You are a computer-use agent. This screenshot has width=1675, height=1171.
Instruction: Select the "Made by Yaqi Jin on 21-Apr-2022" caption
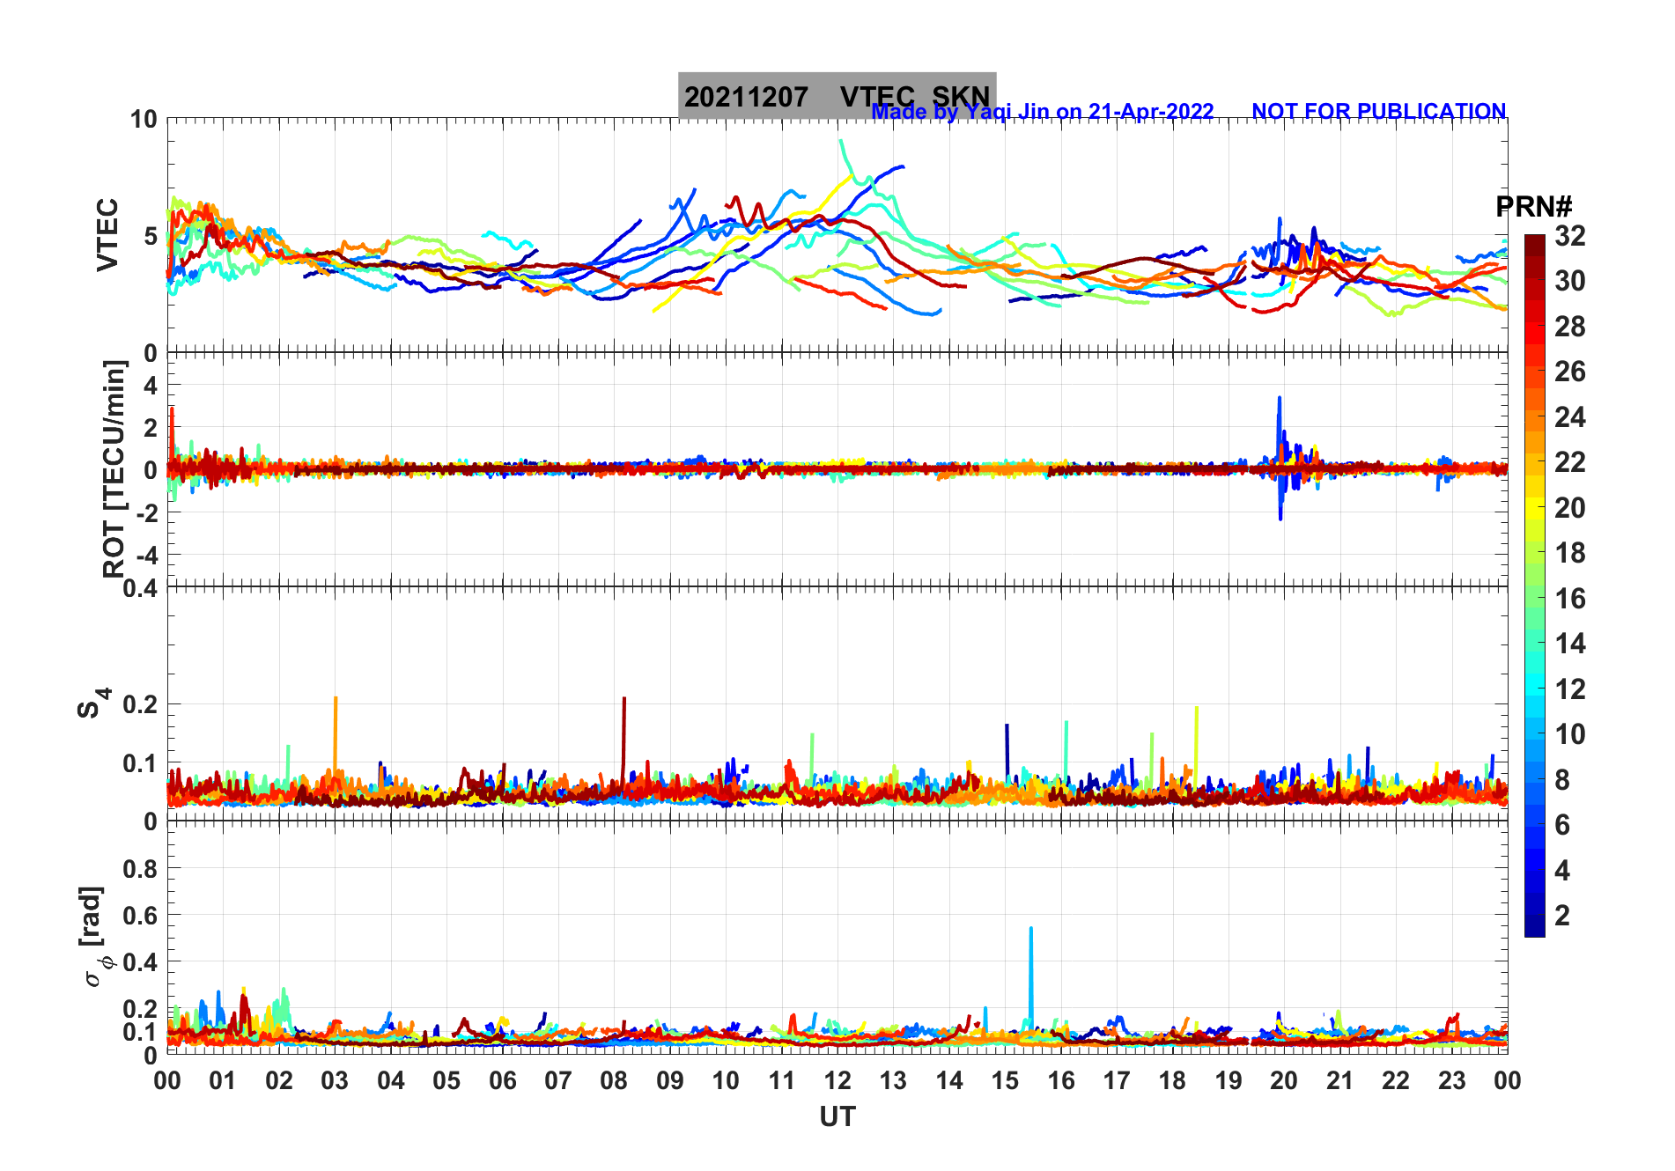click(1043, 112)
